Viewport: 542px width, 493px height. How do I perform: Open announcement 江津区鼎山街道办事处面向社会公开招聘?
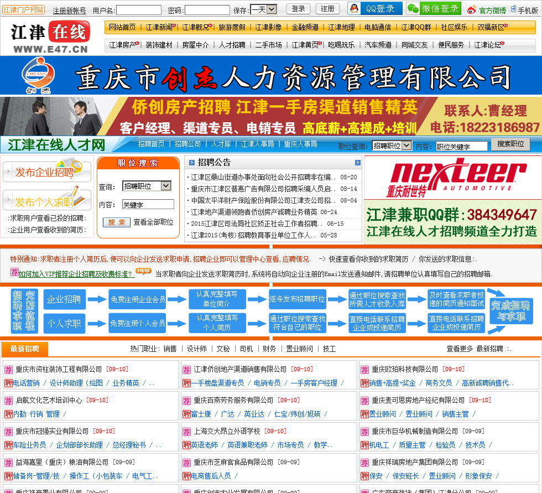(263, 177)
